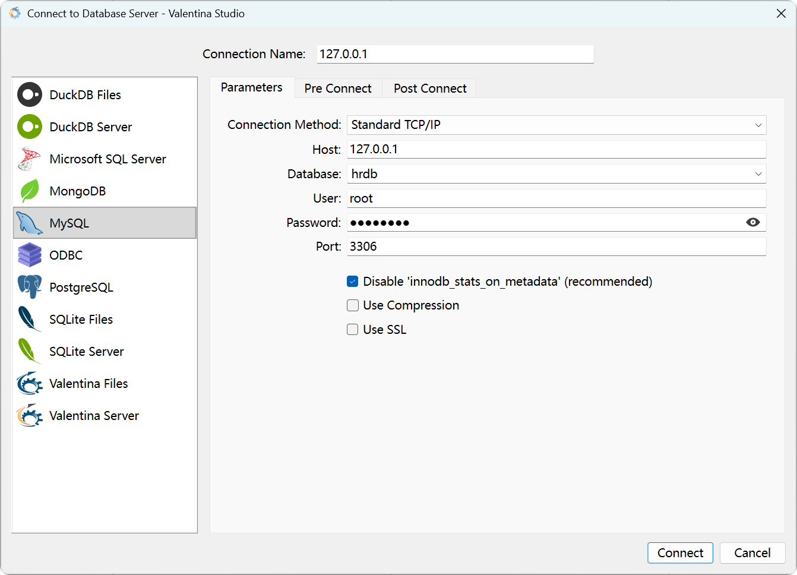Enable Use SSL checkbox
The width and height of the screenshot is (797, 575).
point(353,330)
